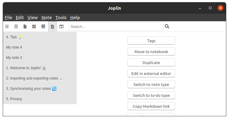Select the '5. Privacy' note
Image resolution: width=229 pixels, height=119 pixels.
(40, 99)
